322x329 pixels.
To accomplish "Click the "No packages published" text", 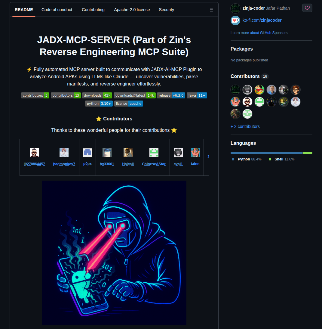I will pos(249,60).
